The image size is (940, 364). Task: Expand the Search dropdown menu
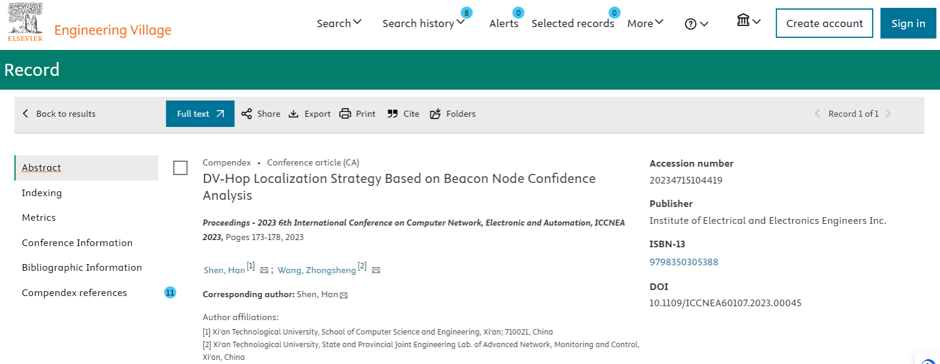pos(339,23)
